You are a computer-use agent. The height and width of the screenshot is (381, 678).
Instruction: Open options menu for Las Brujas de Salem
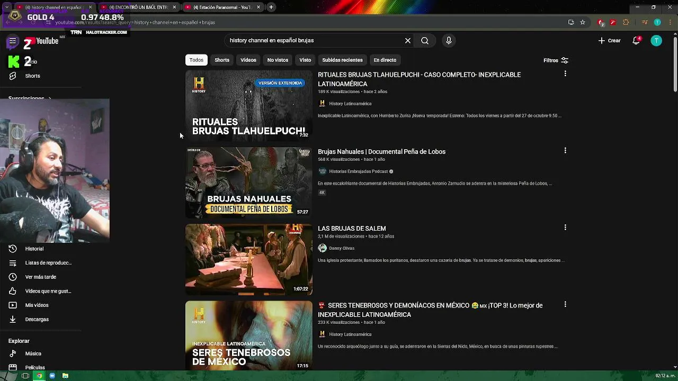(565, 228)
